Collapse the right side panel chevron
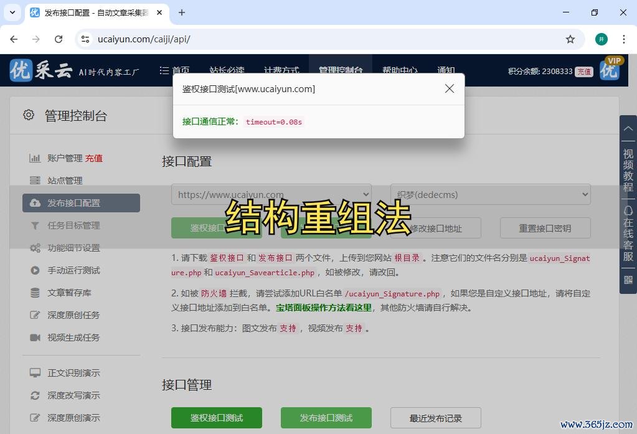The height and width of the screenshot is (434, 637). [628, 128]
